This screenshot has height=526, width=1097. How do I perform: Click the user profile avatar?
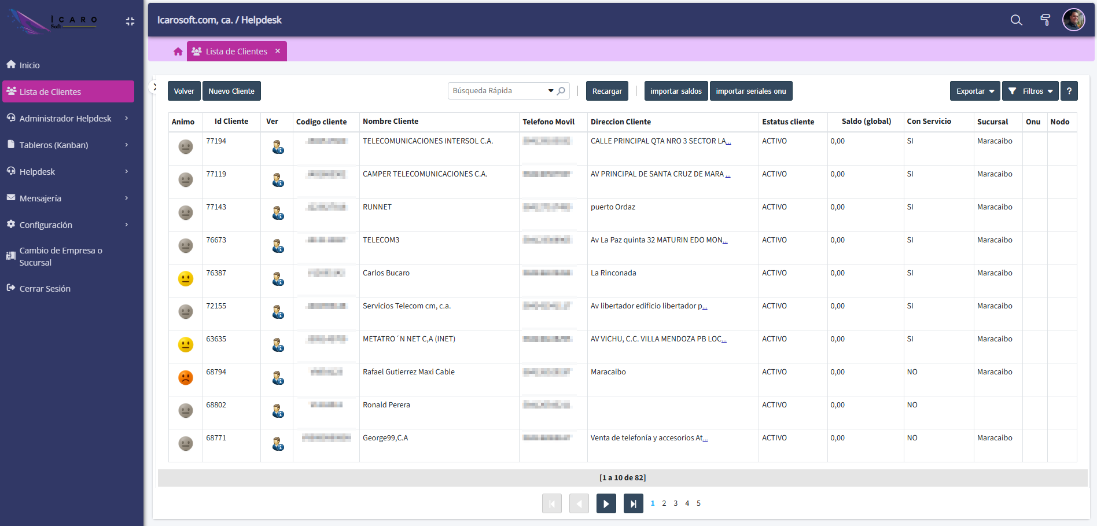coord(1073,20)
